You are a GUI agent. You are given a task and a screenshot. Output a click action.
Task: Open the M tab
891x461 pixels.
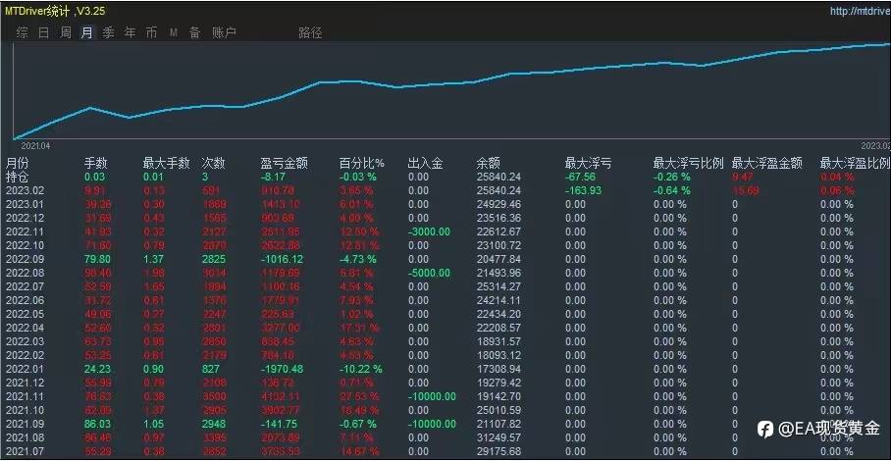click(174, 33)
